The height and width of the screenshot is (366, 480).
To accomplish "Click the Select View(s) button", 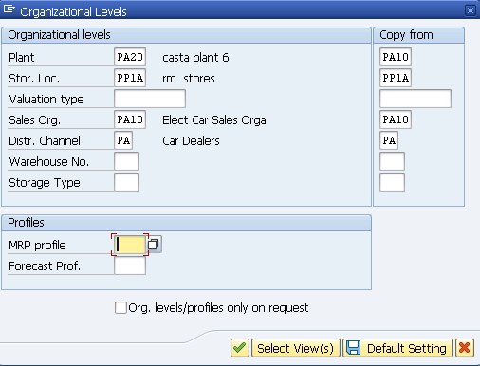I will point(296,348).
